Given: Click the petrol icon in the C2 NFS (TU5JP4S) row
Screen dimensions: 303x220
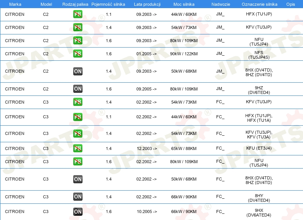Looking at the screenshot, I should (x=77, y=53).
